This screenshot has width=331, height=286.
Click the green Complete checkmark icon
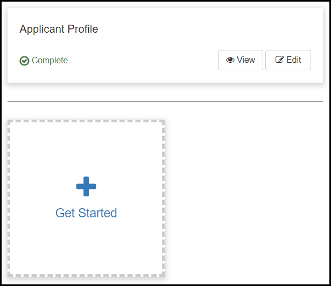tap(24, 61)
